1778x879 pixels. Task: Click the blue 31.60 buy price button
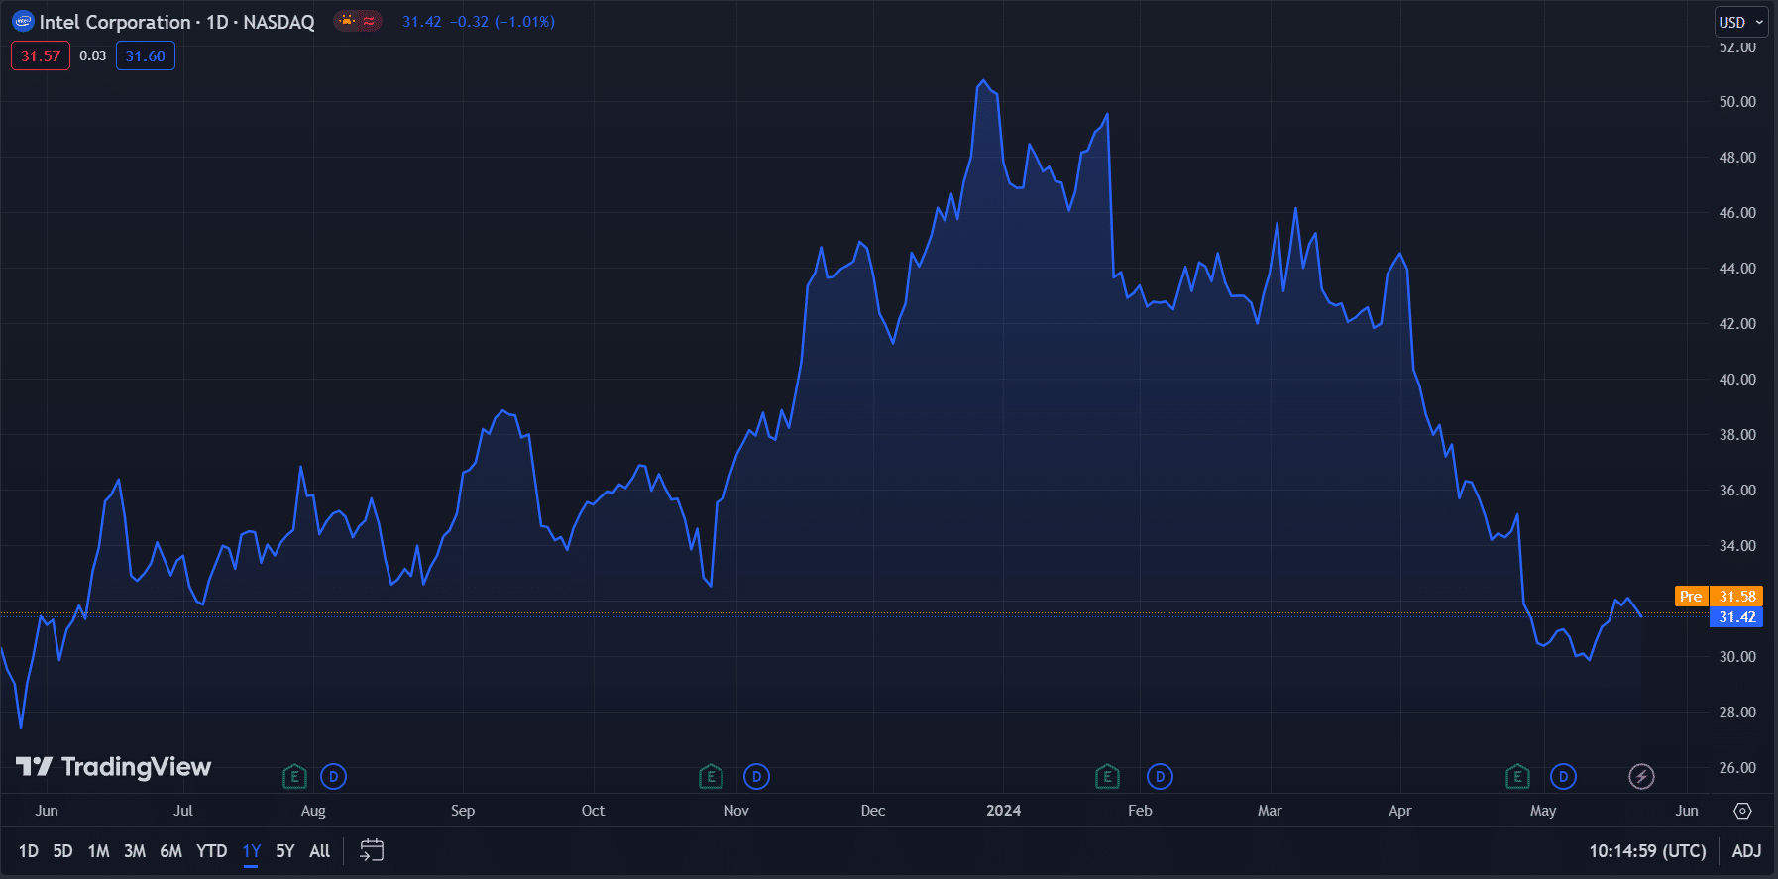[x=146, y=56]
